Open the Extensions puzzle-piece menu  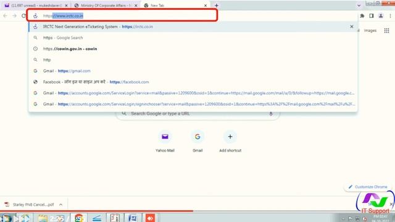362,16
